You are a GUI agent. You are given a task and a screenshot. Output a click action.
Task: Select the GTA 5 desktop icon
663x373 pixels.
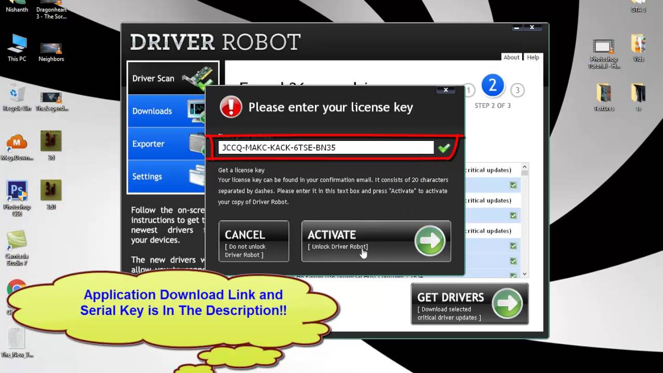638,7
